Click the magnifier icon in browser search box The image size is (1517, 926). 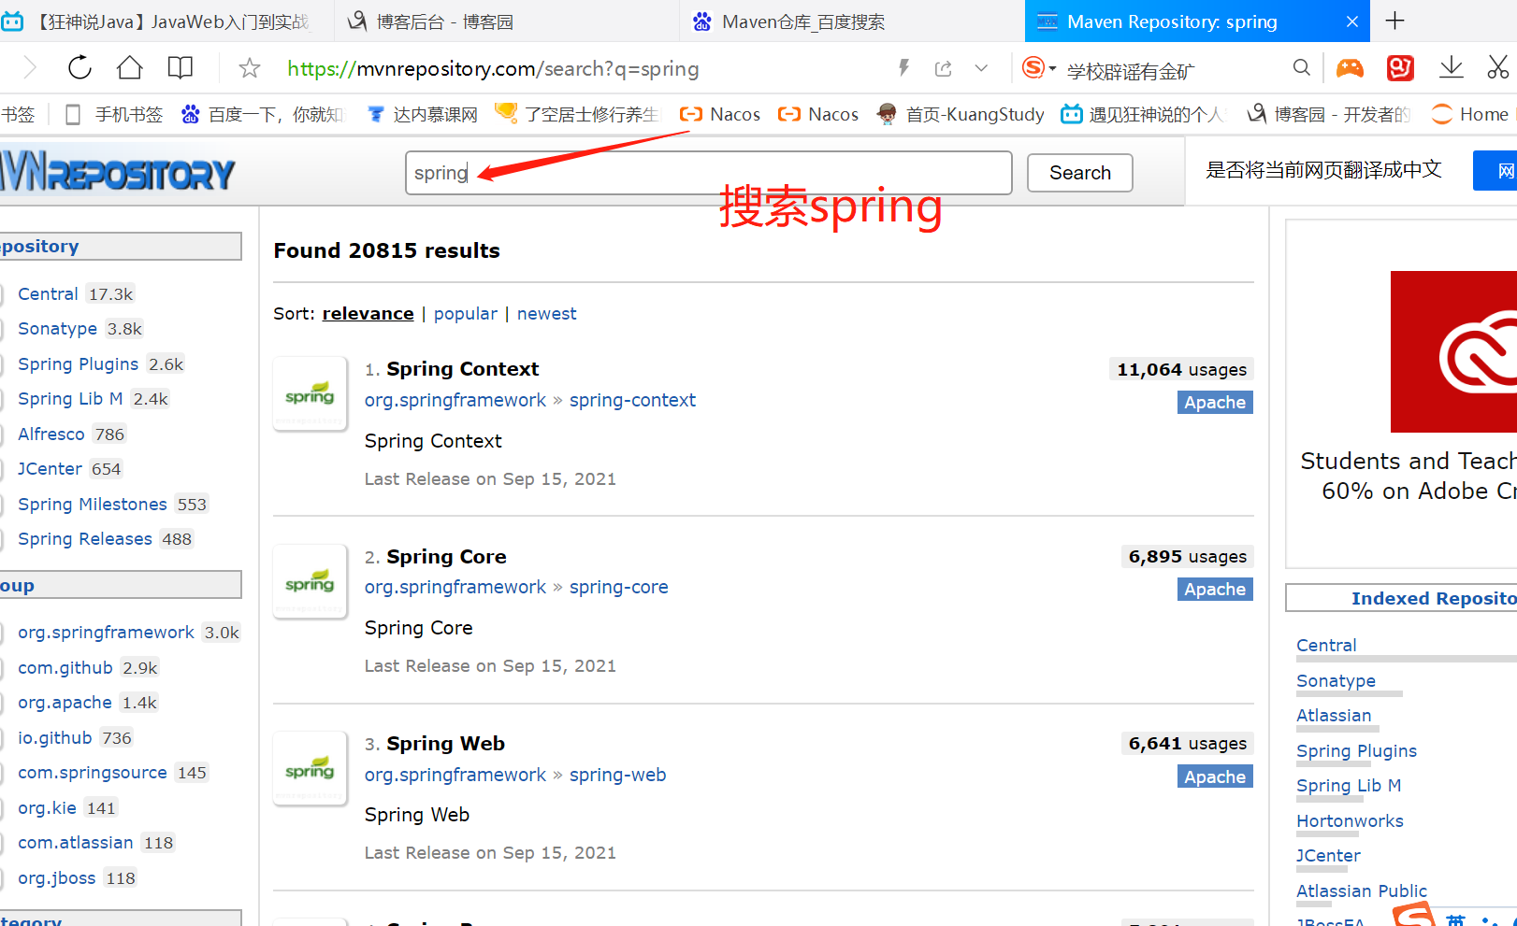click(1301, 68)
